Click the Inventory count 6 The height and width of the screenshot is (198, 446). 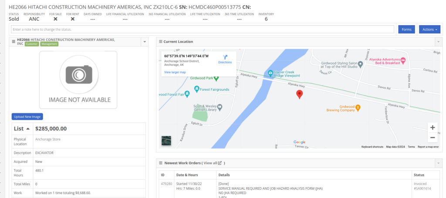pyautogui.click(x=266, y=19)
